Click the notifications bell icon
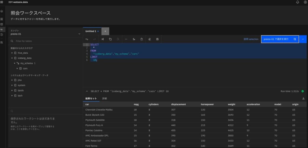Image resolution: width=308 pixels, height=148 pixels. tap(298, 2)
